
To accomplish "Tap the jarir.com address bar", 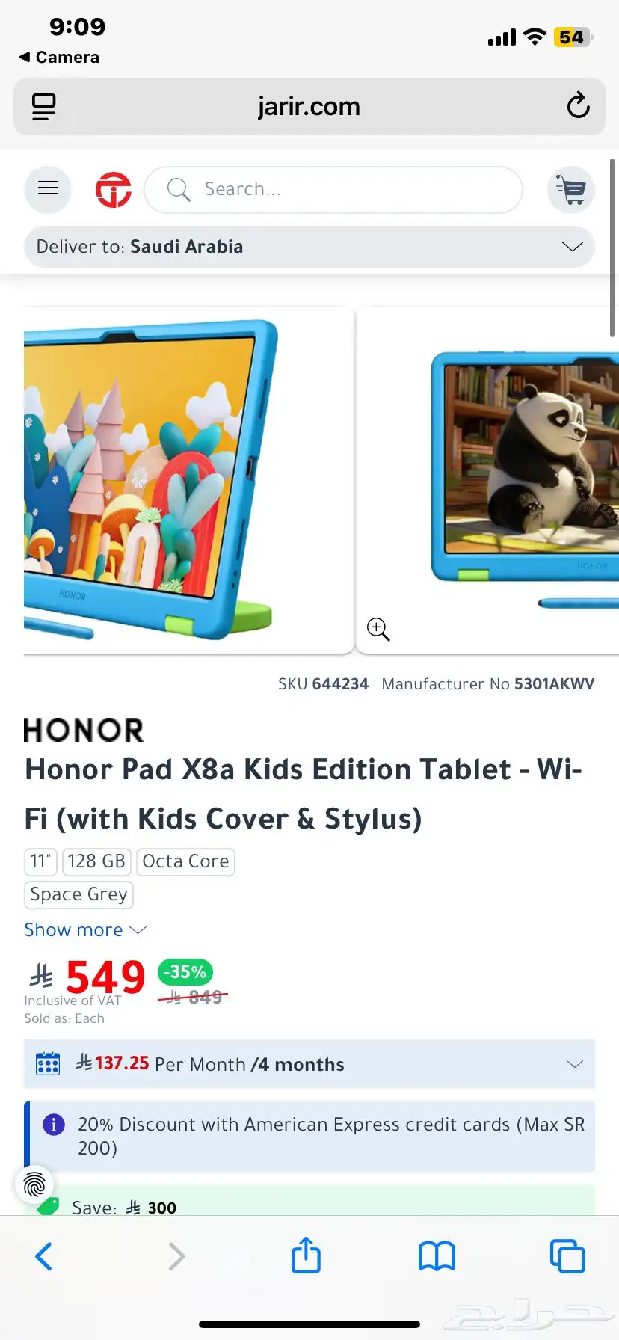I will point(309,107).
